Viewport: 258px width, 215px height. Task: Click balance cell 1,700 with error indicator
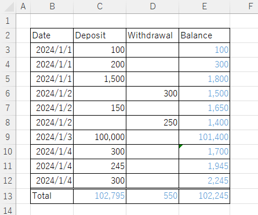point(205,152)
